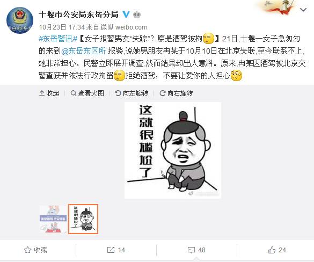Click the post timestamp 10月23日 17:34
Screen dimensions: 314x262
(62, 27)
